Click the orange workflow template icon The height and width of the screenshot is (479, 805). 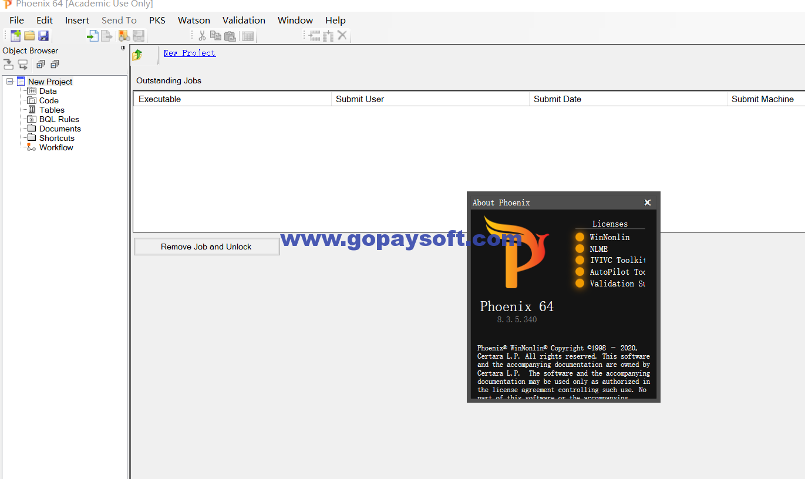124,36
